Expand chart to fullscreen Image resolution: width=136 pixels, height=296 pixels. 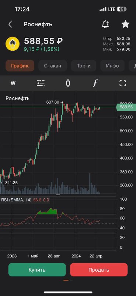(x=123, y=83)
